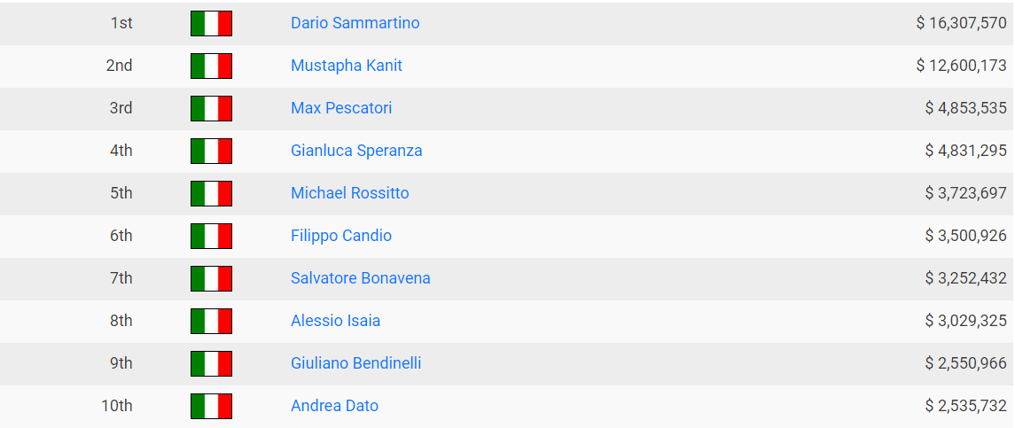Click the flag beside Salvatore Bonavena
Image resolution: width=1015 pixels, height=428 pixels.
pos(211,278)
